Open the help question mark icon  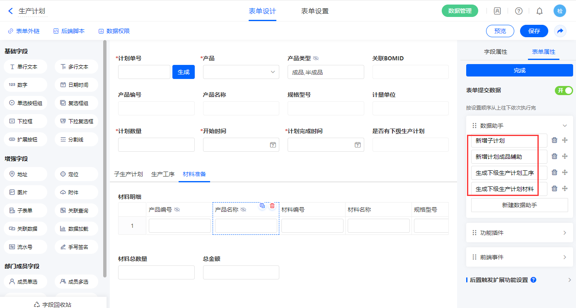pyautogui.click(x=518, y=11)
